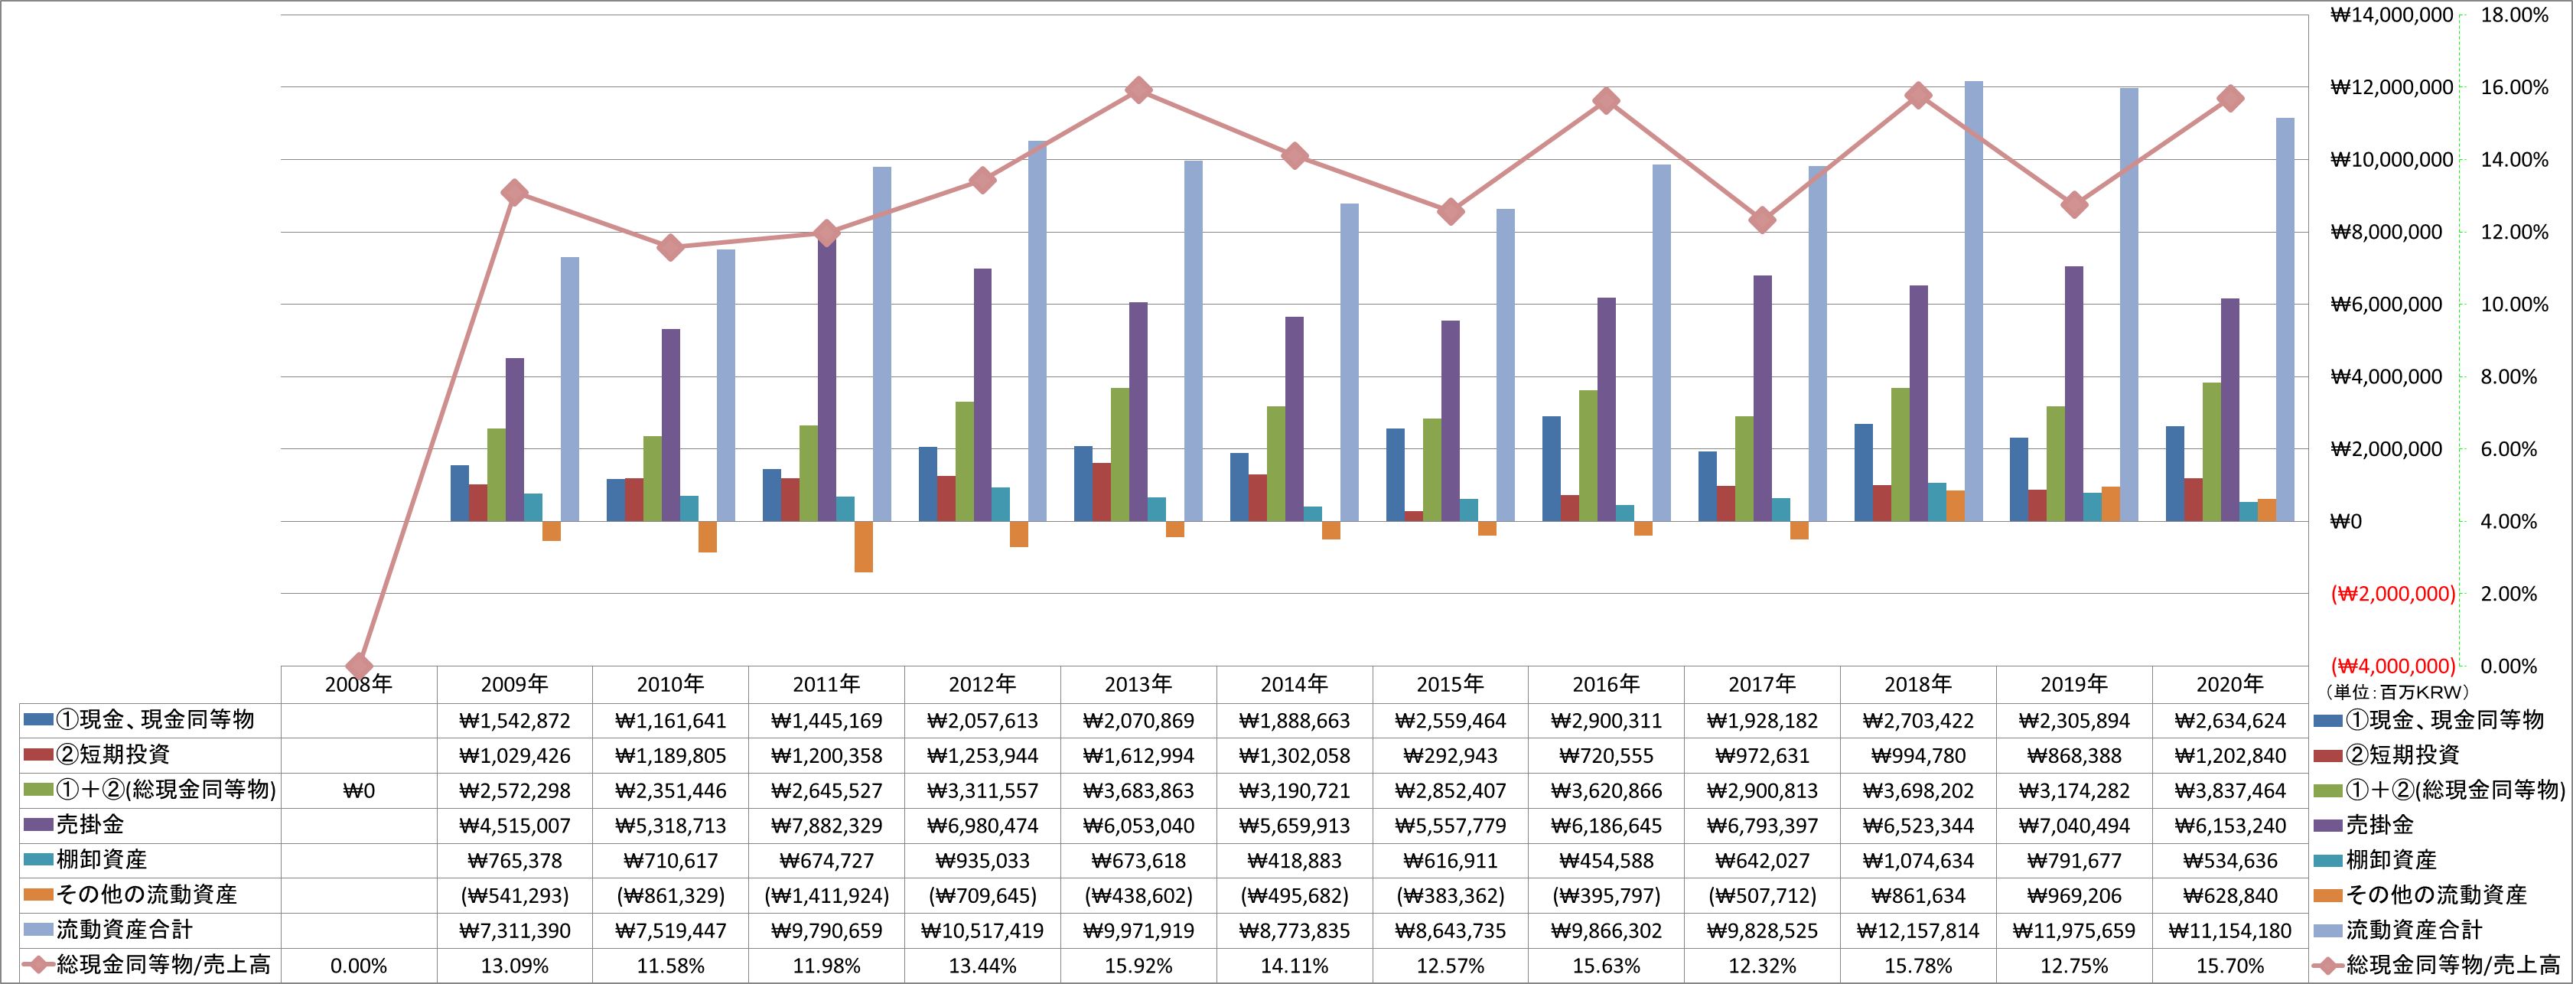This screenshot has height=984, width=2573.
Task: Click the ₩14,000,000 axis label
Action: pyautogui.click(x=2391, y=15)
